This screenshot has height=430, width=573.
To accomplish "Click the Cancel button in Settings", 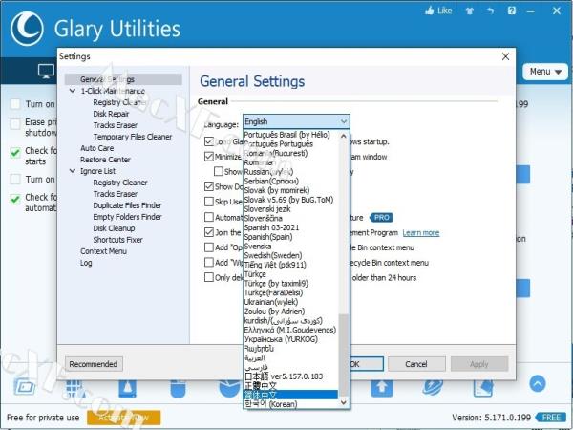I will pos(416,364).
